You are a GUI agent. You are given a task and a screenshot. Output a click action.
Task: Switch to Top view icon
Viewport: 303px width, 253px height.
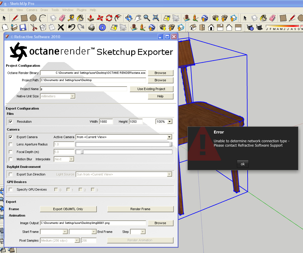tap(202, 27)
